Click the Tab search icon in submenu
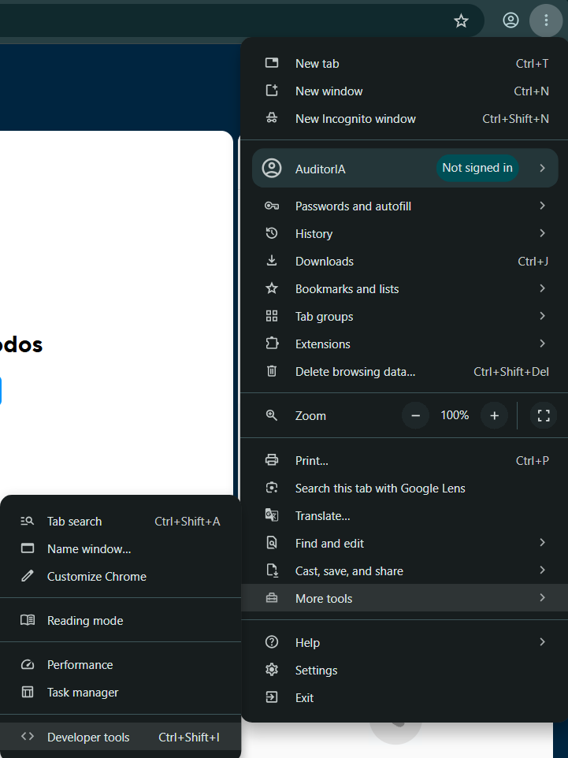This screenshot has width=568, height=758. pos(27,521)
